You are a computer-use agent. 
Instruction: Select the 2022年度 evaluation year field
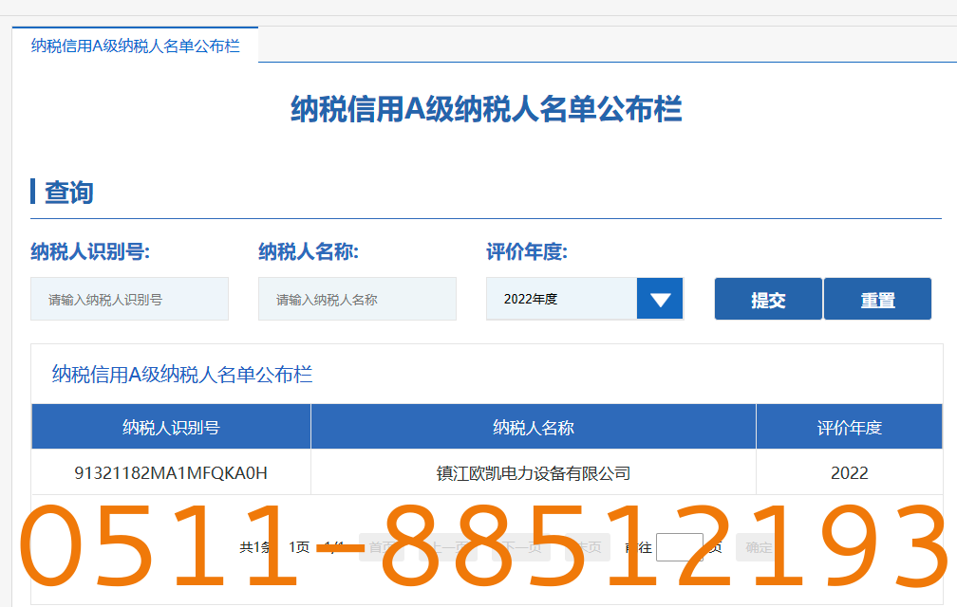(561, 300)
